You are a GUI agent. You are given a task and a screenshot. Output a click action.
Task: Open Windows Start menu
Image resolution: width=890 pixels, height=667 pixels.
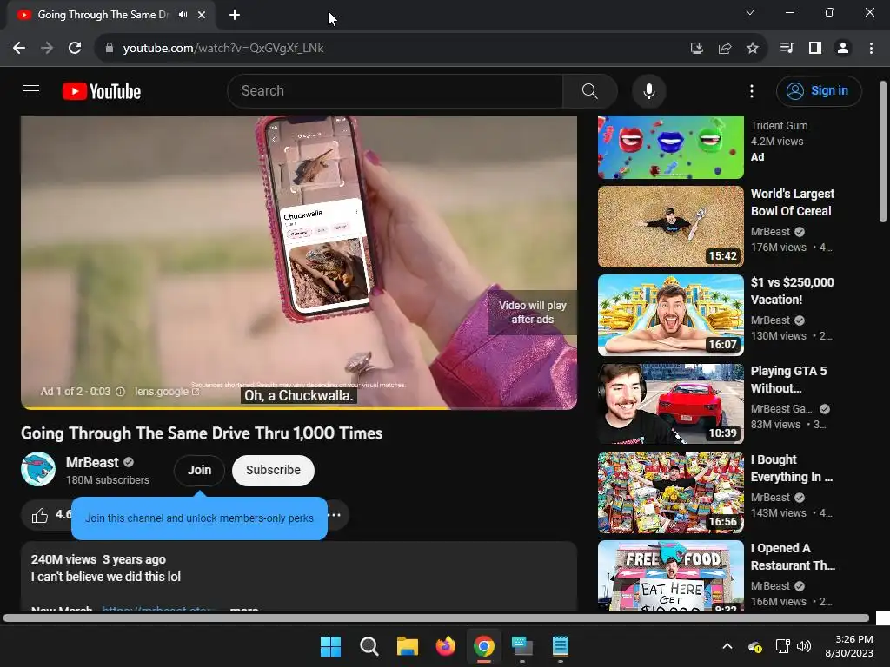click(x=330, y=646)
